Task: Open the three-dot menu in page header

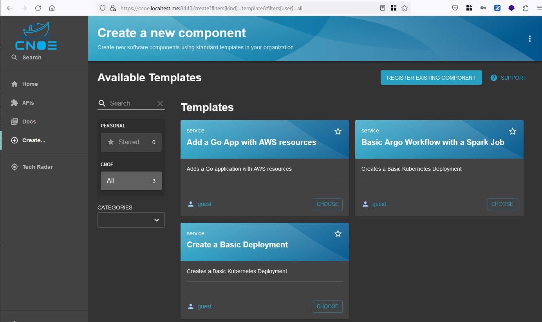Action: [x=529, y=39]
